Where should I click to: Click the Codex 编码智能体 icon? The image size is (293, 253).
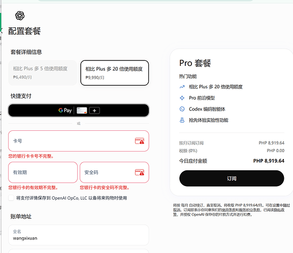pos(182,109)
